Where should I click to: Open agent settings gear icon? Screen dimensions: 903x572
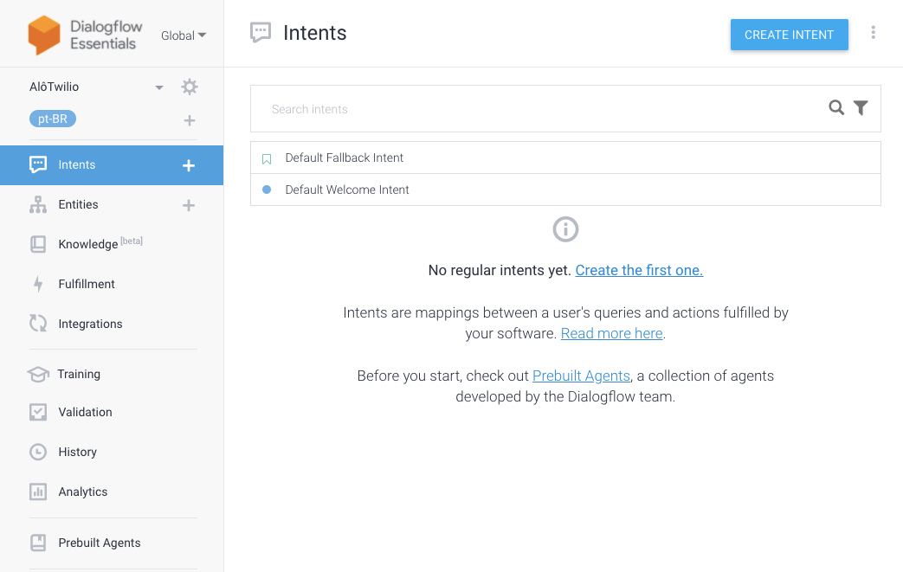pos(190,87)
